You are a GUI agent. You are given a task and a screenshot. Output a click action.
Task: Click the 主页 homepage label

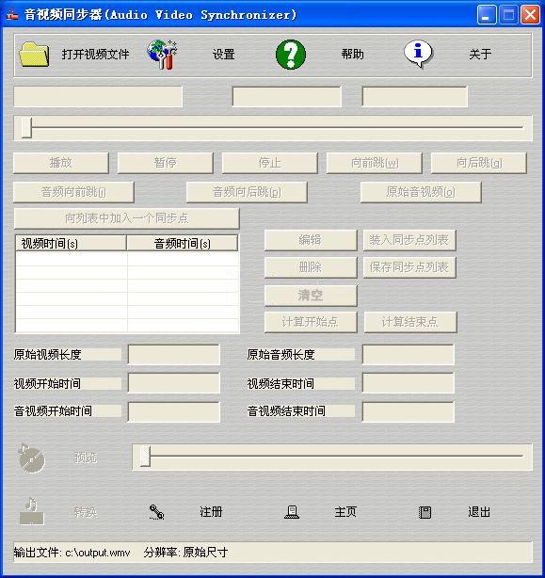345,512
